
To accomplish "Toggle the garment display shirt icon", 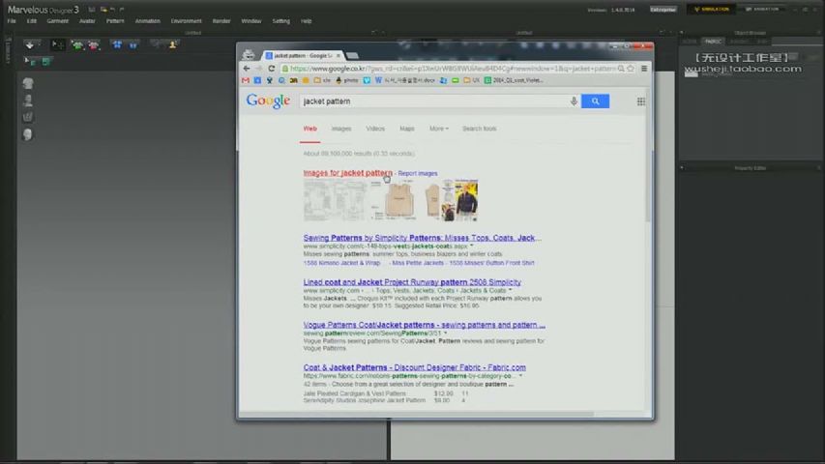I will click(x=28, y=83).
